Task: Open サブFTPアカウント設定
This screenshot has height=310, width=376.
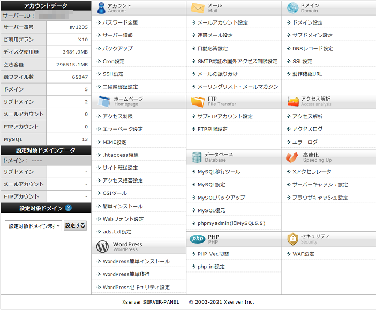Action: (225, 116)
